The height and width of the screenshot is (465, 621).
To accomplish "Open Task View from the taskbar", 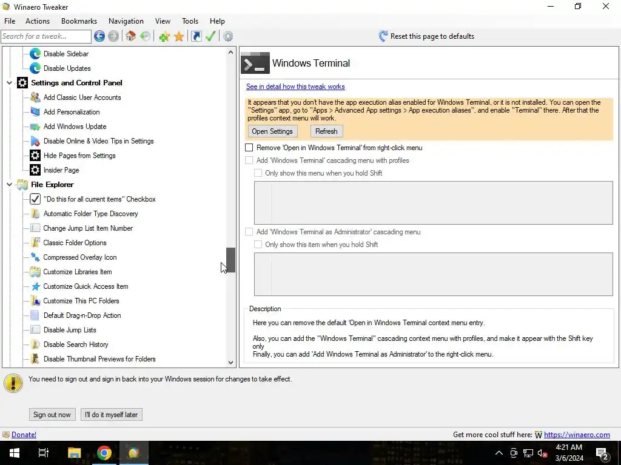I will [44, 453].
